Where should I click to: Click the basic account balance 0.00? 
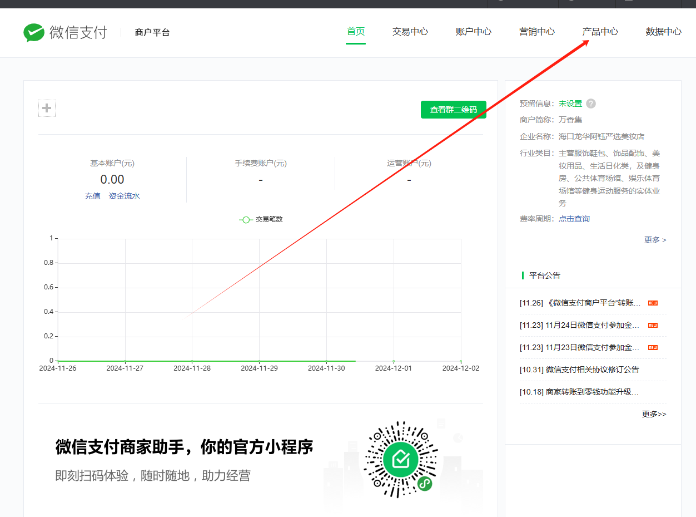pos(112,179)
